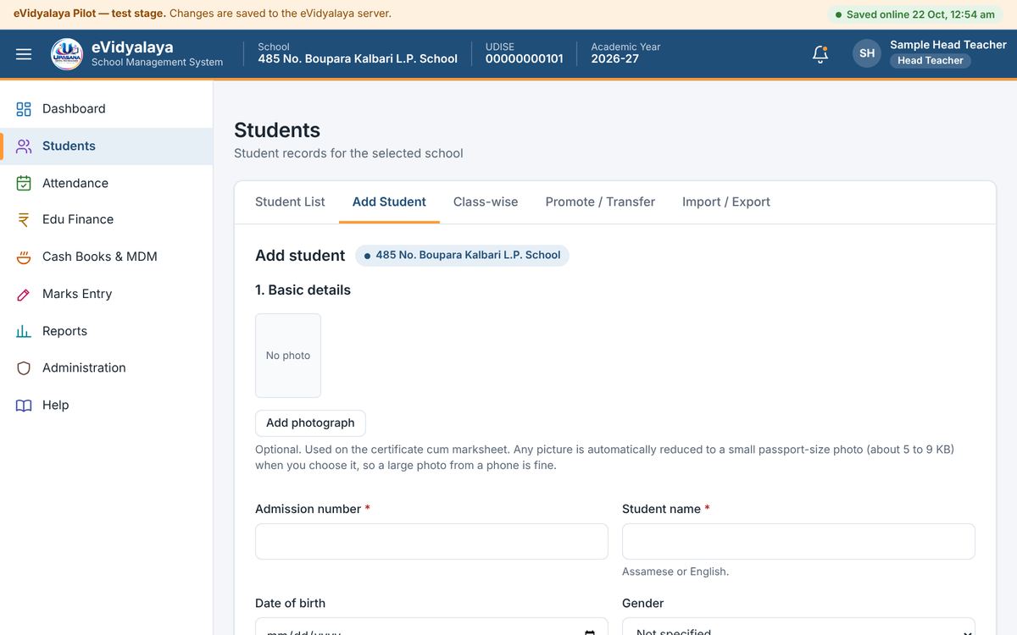Click the Date of birth field
The image size is (1017, 635).
[431, 627]
